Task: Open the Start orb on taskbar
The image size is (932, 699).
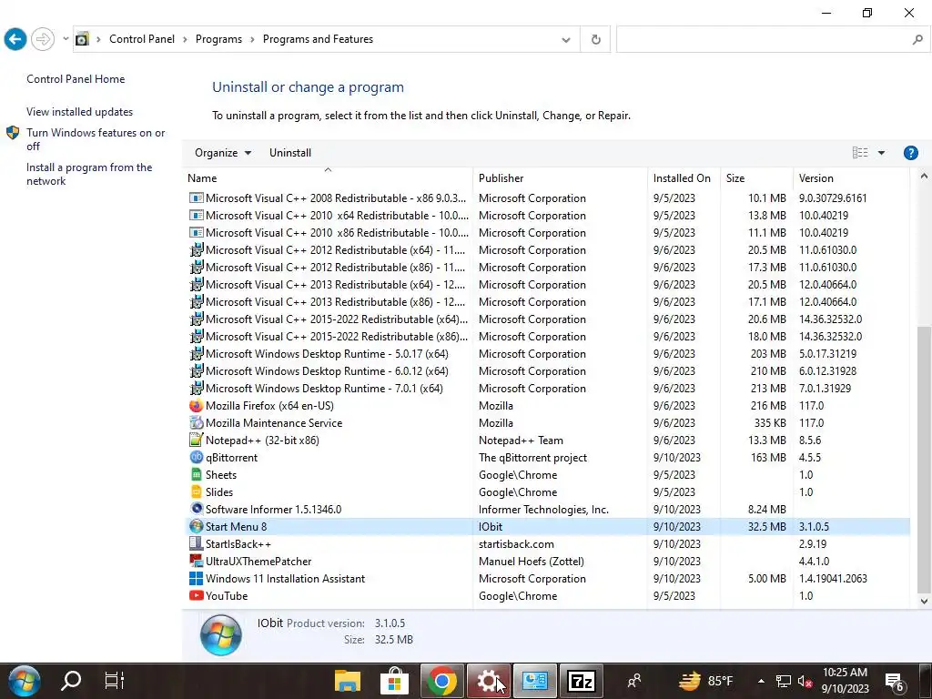Action: click(x=25, y=681)
